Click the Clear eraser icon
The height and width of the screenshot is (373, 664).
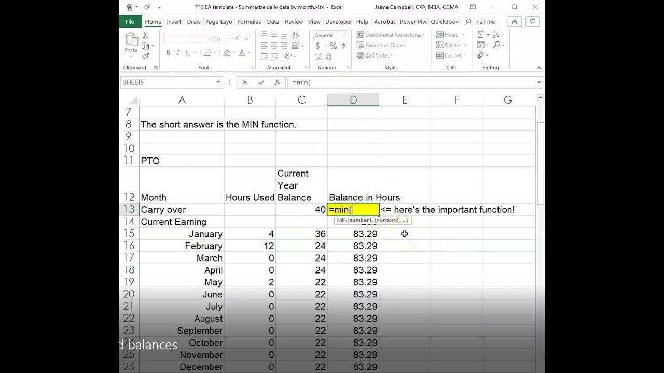[481, 55]
